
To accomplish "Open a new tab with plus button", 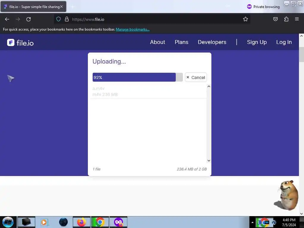I will (x=72, y=7).
